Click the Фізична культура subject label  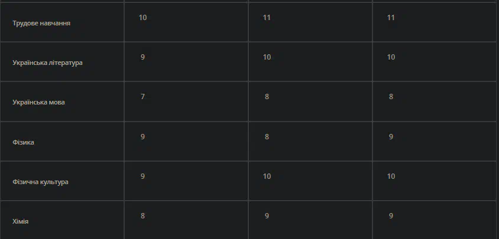pyautogui.click(x=40, y=182)
